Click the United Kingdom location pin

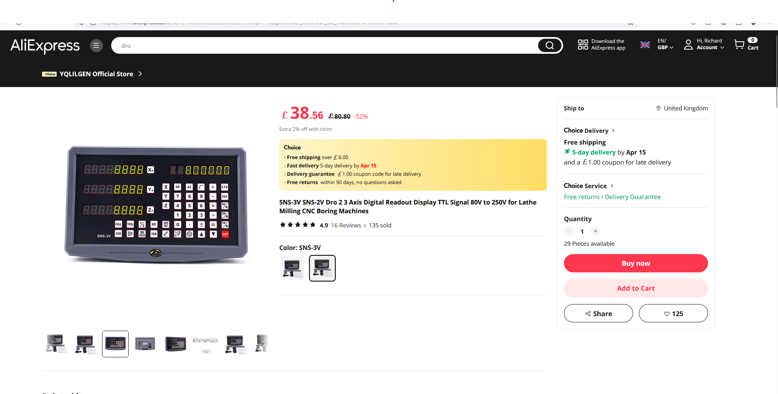(658, 108)
